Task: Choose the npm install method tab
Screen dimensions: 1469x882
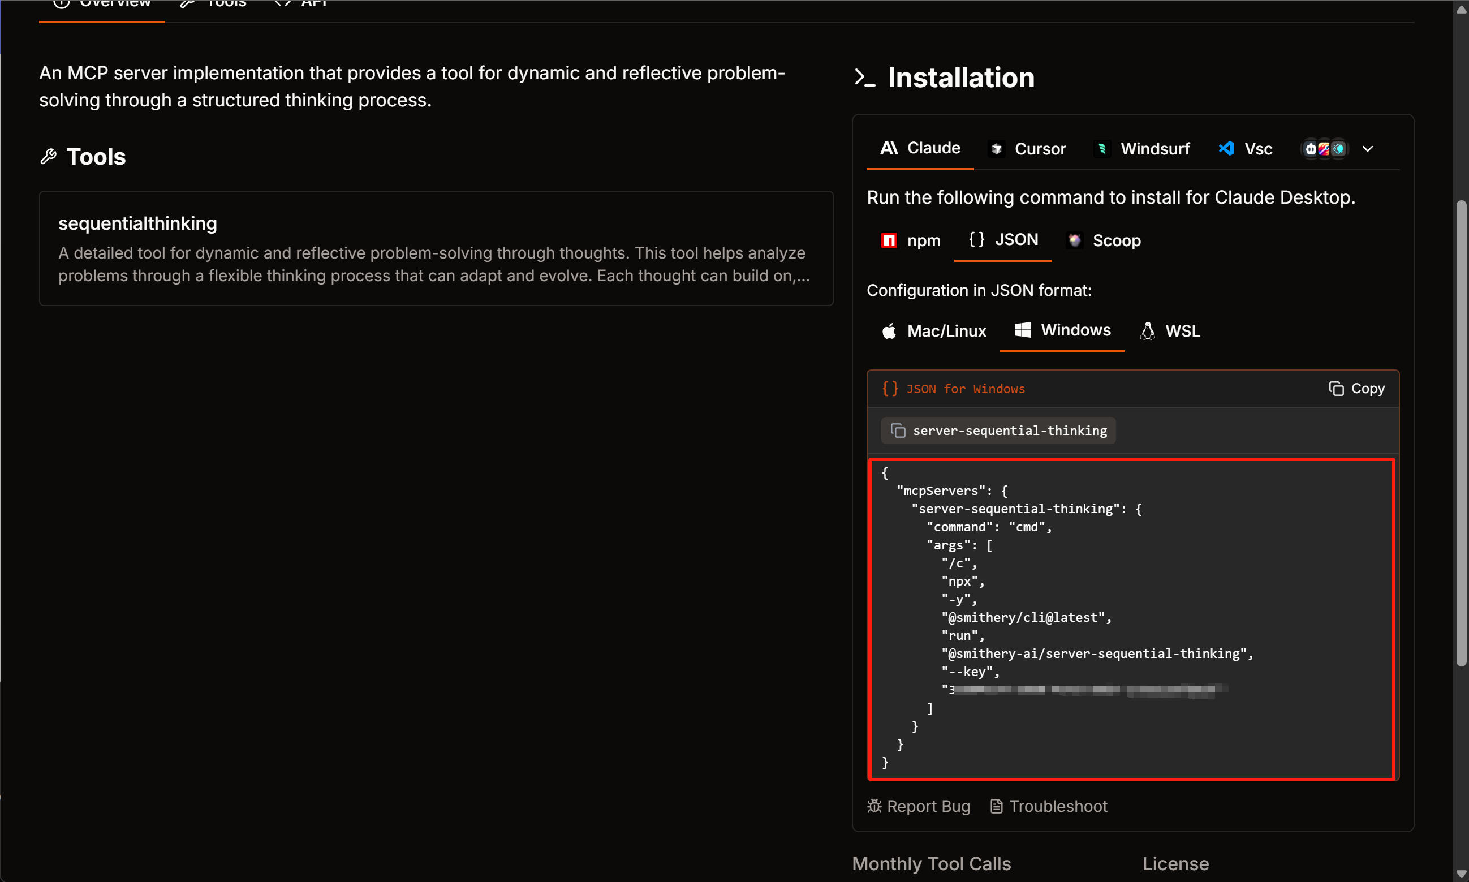Action: click(x=910, y=240)
